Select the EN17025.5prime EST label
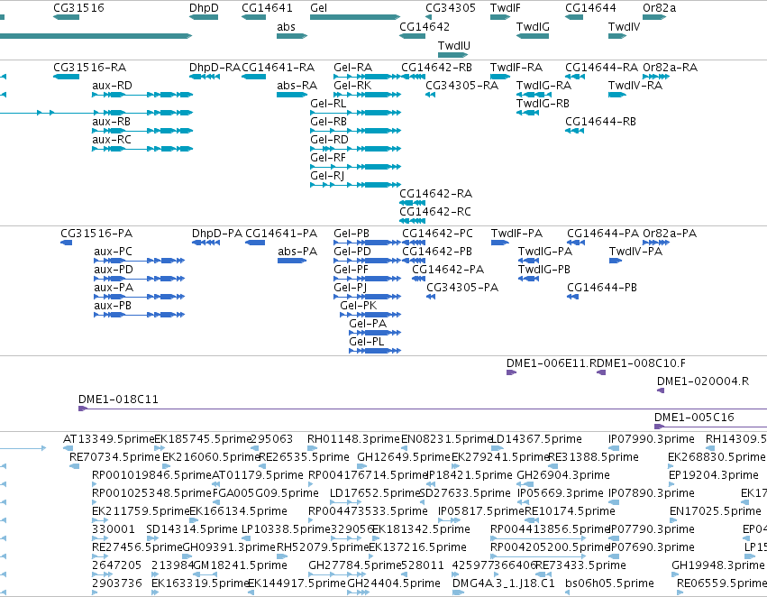The width and height of the screenshot is (767, 597). pos(715,511)
